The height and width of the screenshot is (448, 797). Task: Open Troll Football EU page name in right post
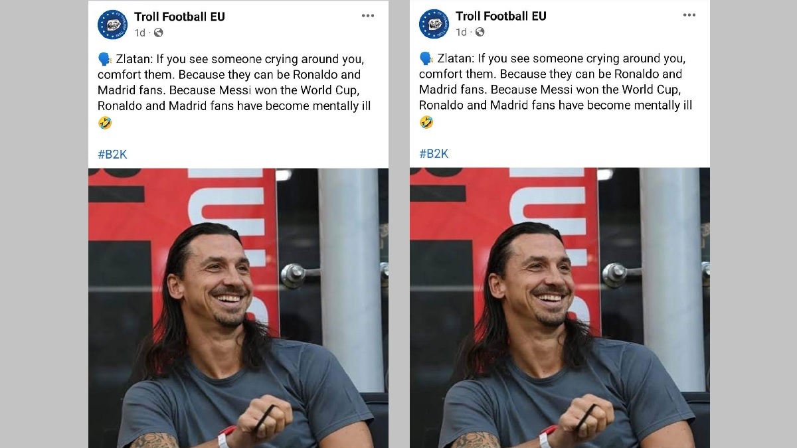click(501, 16)
